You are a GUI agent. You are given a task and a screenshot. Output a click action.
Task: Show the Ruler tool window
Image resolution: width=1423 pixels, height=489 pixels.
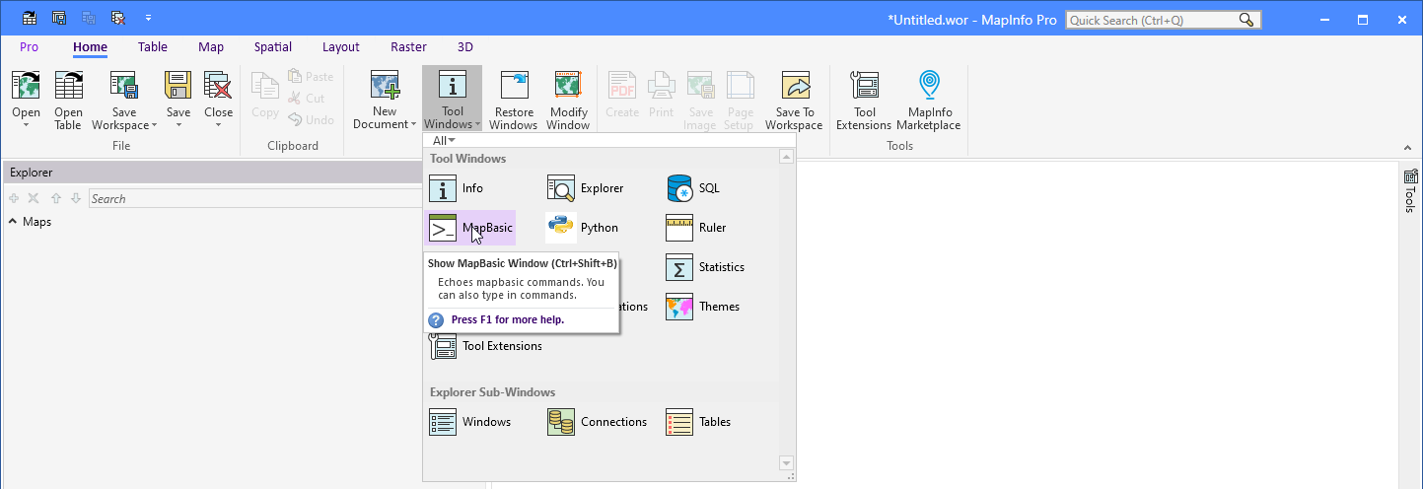pyautogui.click(x=696, y=228)
